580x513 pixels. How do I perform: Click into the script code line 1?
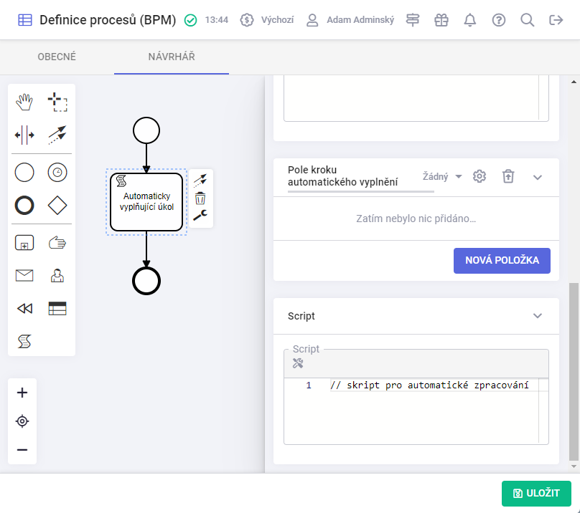tap(429, 385)
